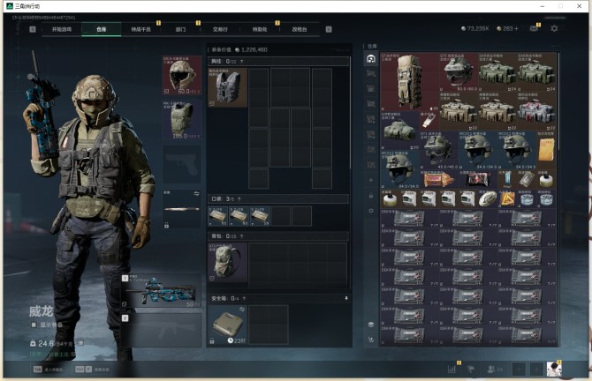592x381 pixels.
Task: Click swap icon on the secure case
Action: [x=241, y=310]
